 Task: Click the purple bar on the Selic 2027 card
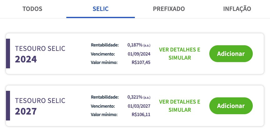click(x=8, y=105)
